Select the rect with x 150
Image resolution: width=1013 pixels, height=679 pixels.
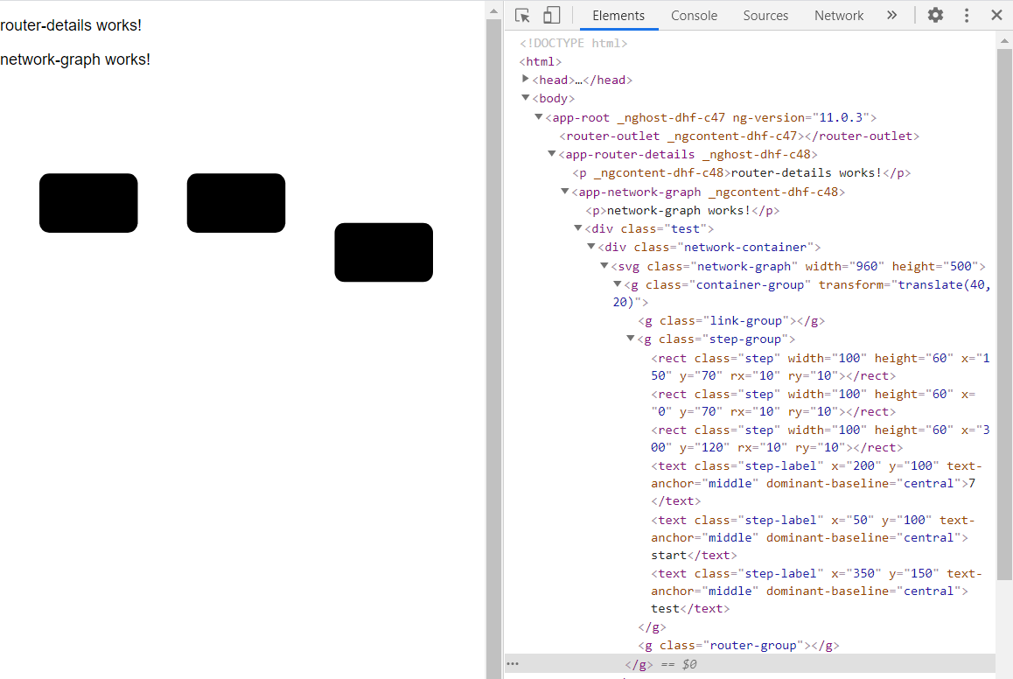pyautogui.click(x=821, y=367)
